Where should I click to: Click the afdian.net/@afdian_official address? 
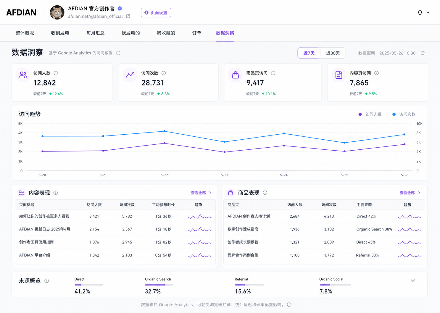point(95,16)
